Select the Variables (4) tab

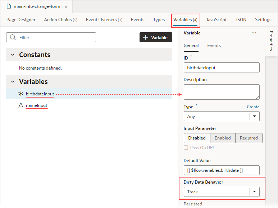click(185, 20)
